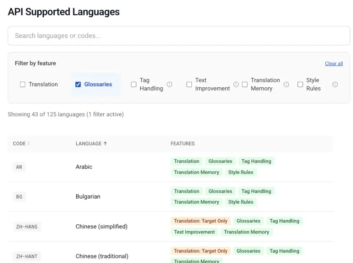
Task: Sort the table by LANGUAGE column
Action: pos(91,143)
